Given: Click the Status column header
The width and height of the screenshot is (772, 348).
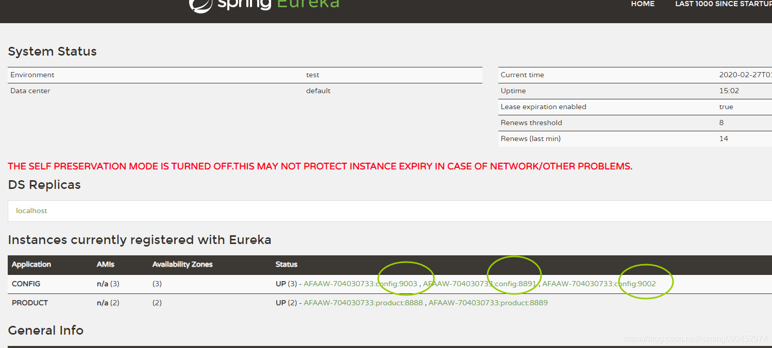Looking at the screenshot, I should (x=287, y=264).
